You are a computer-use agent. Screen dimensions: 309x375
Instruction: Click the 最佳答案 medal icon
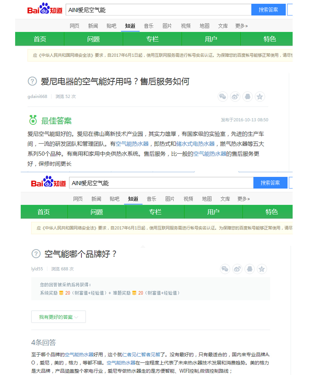[x=33, y=120]
